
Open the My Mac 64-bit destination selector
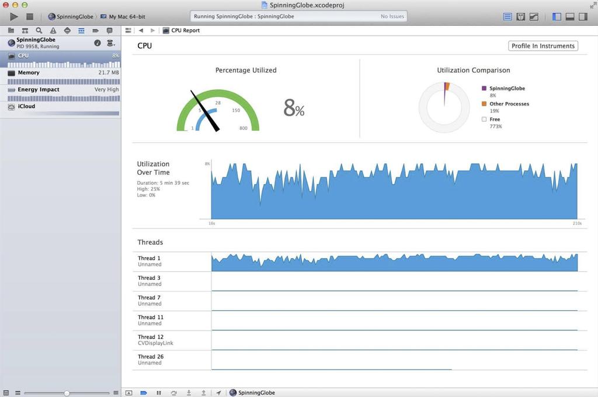123,16
